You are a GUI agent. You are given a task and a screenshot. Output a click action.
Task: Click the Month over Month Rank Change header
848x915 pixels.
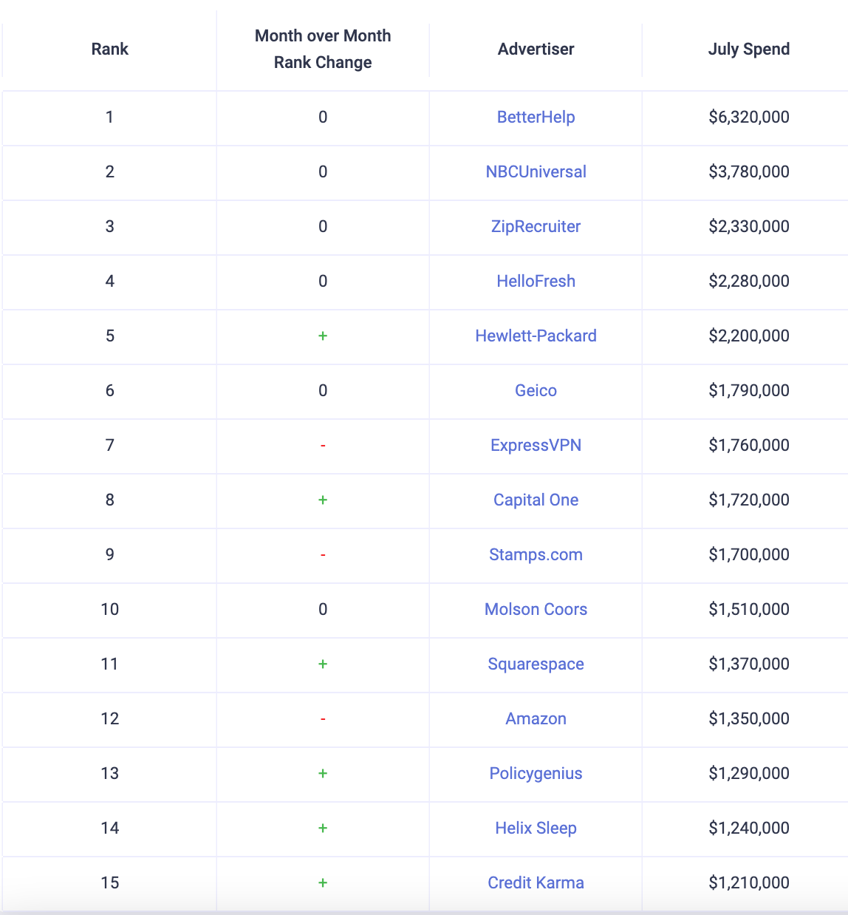tap(323, 49)
